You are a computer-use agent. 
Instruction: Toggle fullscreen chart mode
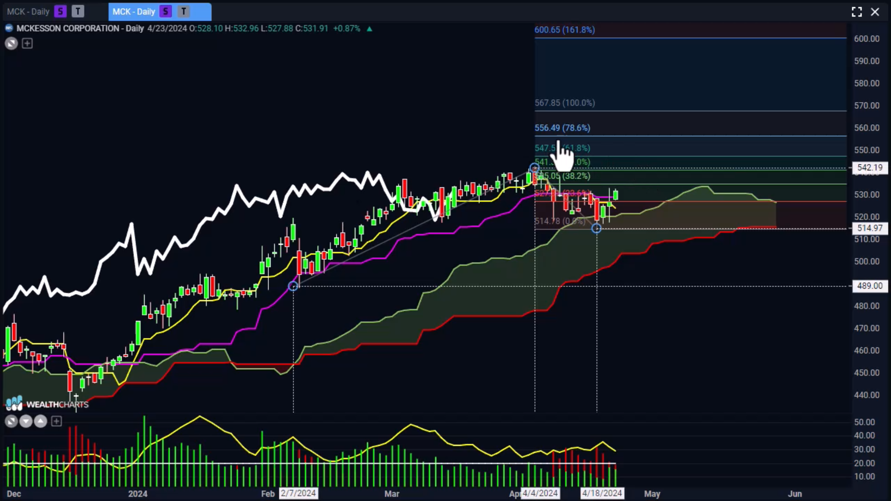click(x=857, y=12)
